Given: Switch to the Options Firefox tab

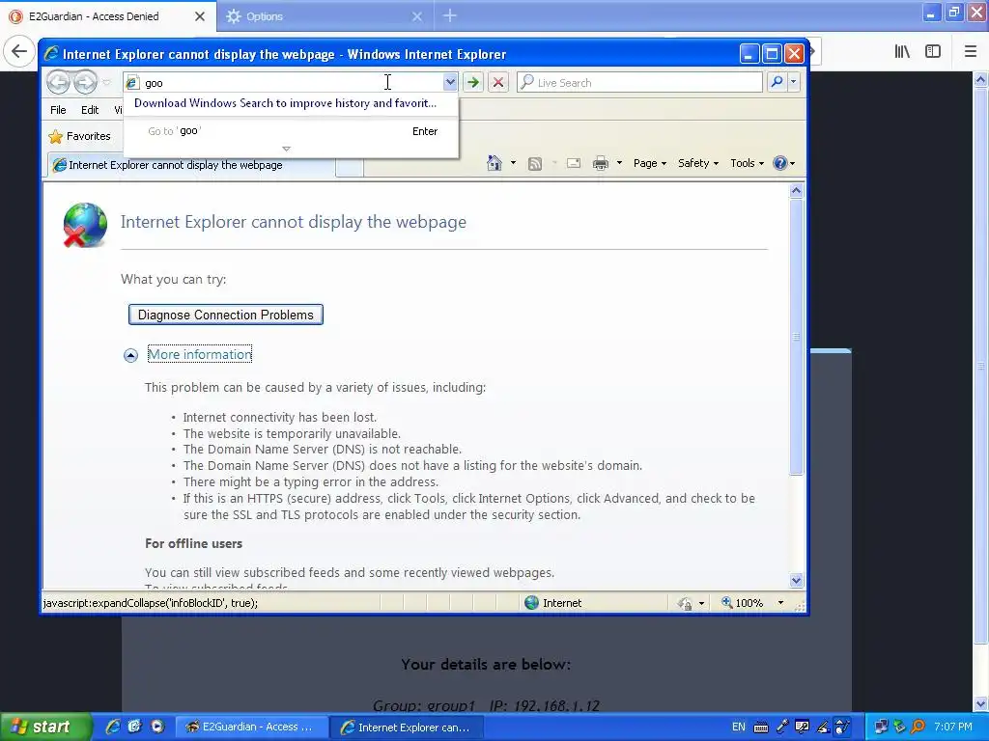Looking at the screenshot, I should point(325,16).
